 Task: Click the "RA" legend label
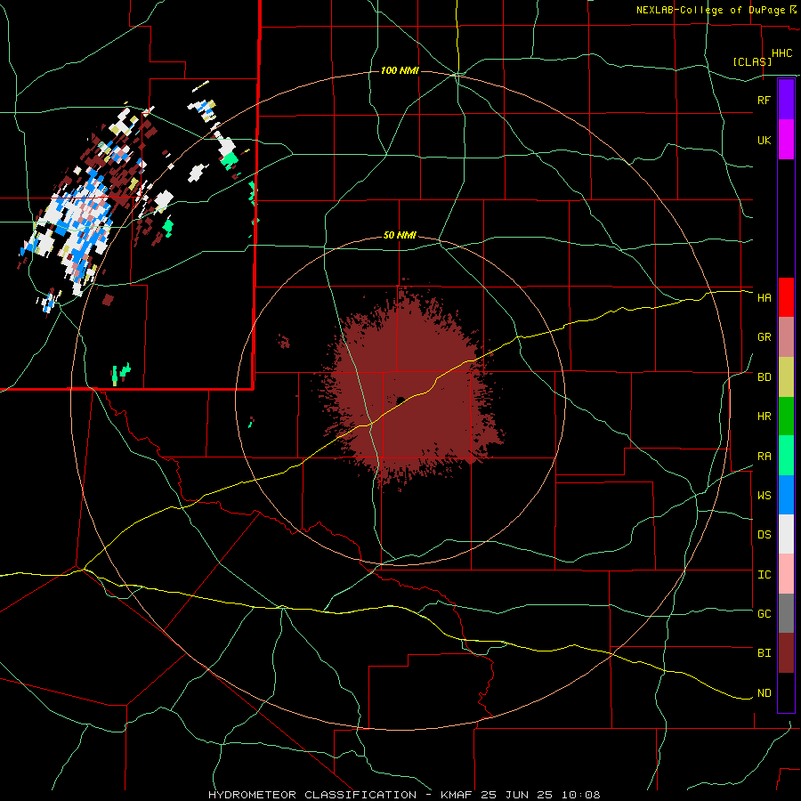click(764, 457)
